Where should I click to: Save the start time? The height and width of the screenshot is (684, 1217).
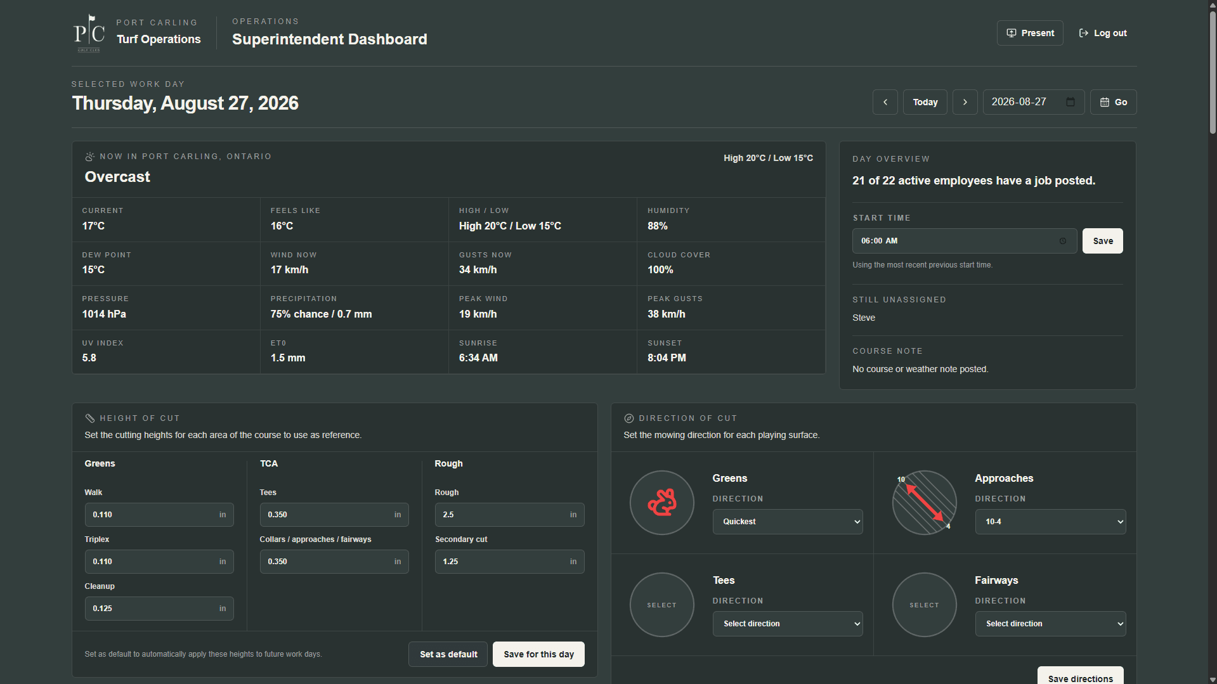pyautogui.click(x=1103, y=241)
